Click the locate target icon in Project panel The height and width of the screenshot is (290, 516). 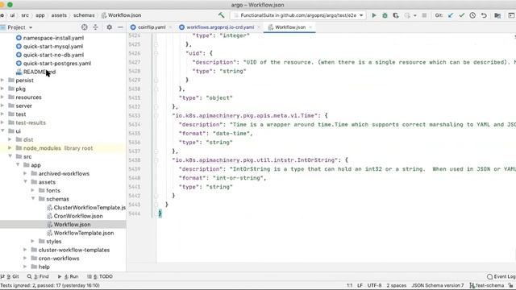[x=84, y=27]
